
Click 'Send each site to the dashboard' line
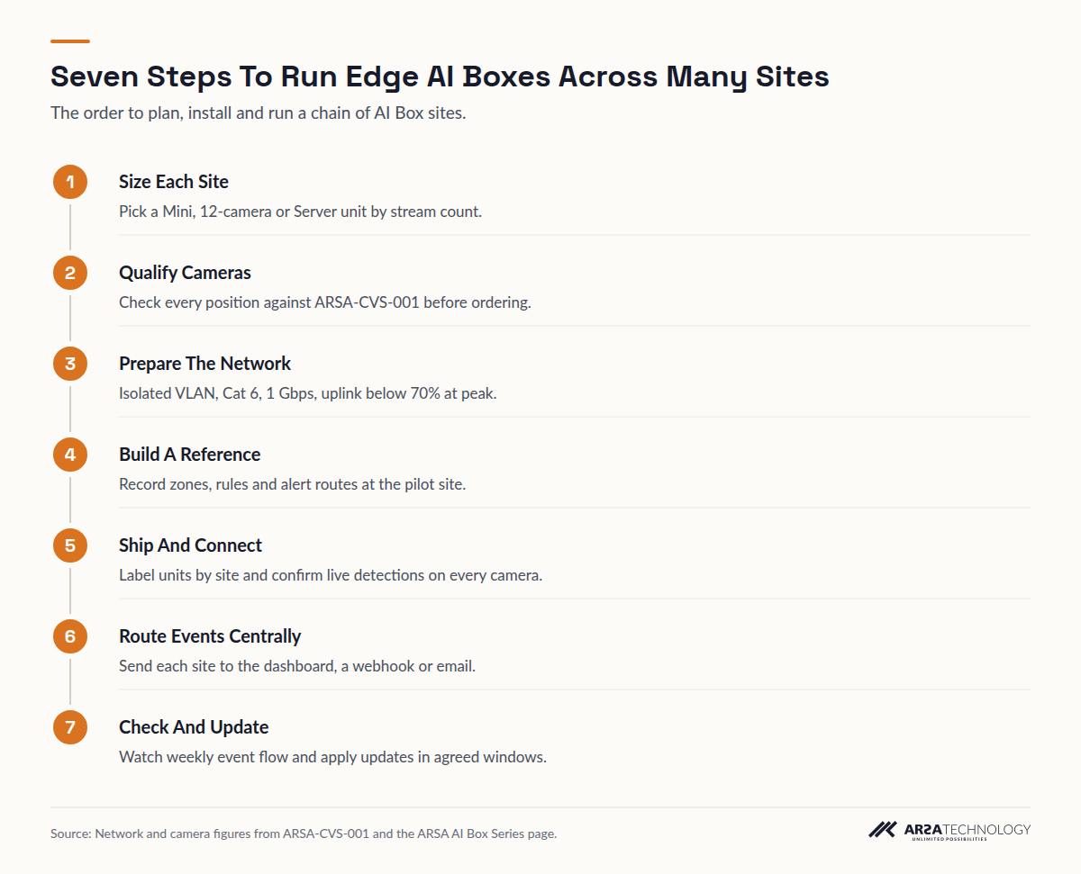click(297, 667)
